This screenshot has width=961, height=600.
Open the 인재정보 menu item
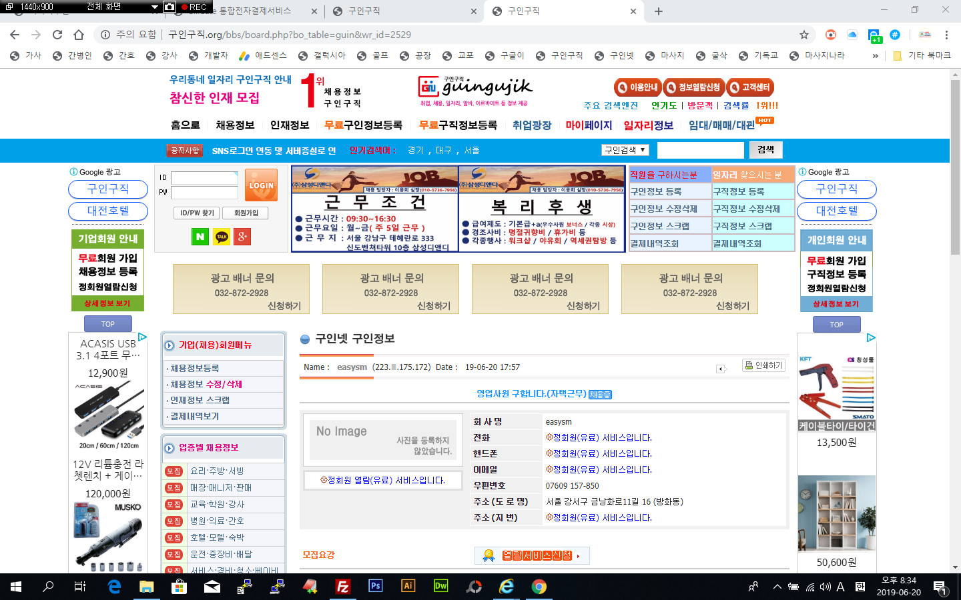(x=290, y=125)
